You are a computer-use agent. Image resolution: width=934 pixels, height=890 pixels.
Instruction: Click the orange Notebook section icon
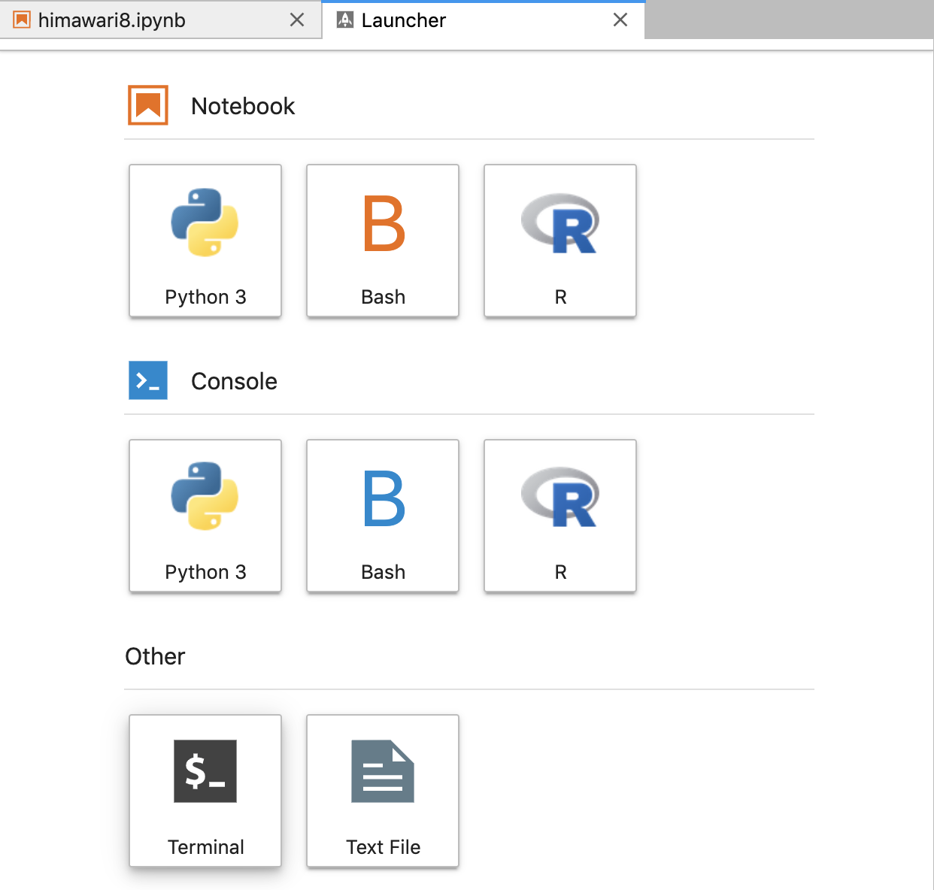coord(148,105)
